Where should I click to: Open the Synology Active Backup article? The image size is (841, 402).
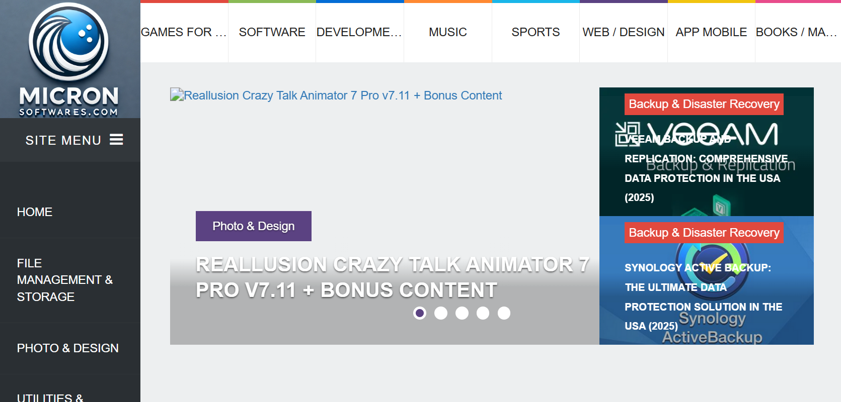pyautogui.click(x=703, y=297)
